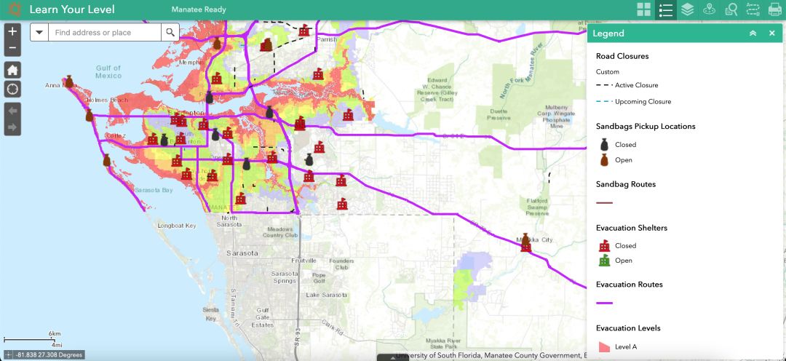The height and width of the screenshot is (361, 786).
Task: Select open sandbag marker near Holmes Beach
Action: click(90, 115)
